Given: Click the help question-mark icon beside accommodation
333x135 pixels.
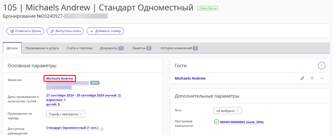Looking at the screenshot, I should tap(102, 129).
